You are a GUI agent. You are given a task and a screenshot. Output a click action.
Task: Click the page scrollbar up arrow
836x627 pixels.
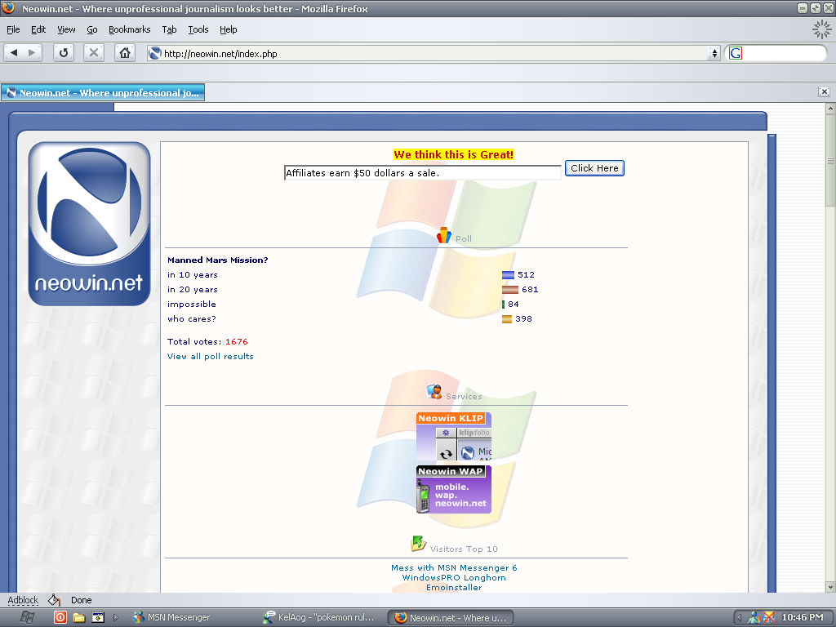830,109
